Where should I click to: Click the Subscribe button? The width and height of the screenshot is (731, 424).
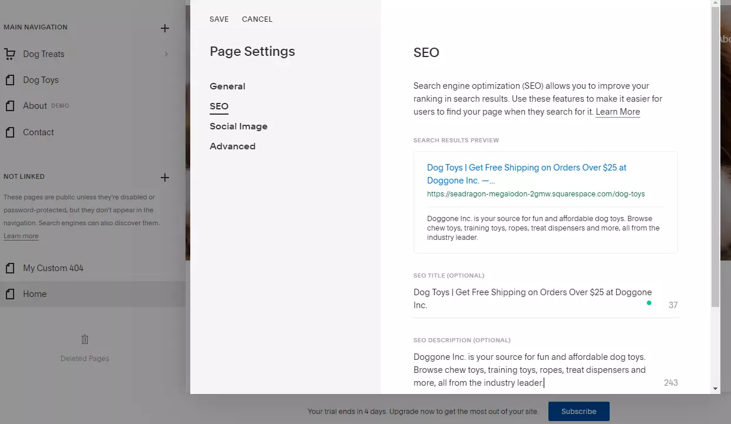tap(579, 412)
